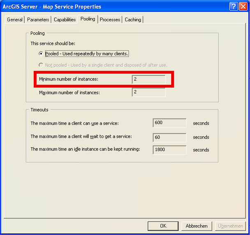Go to the Capabilities tab
The width and height of the screenshot is (250, 235).
(x=65, y=20)
